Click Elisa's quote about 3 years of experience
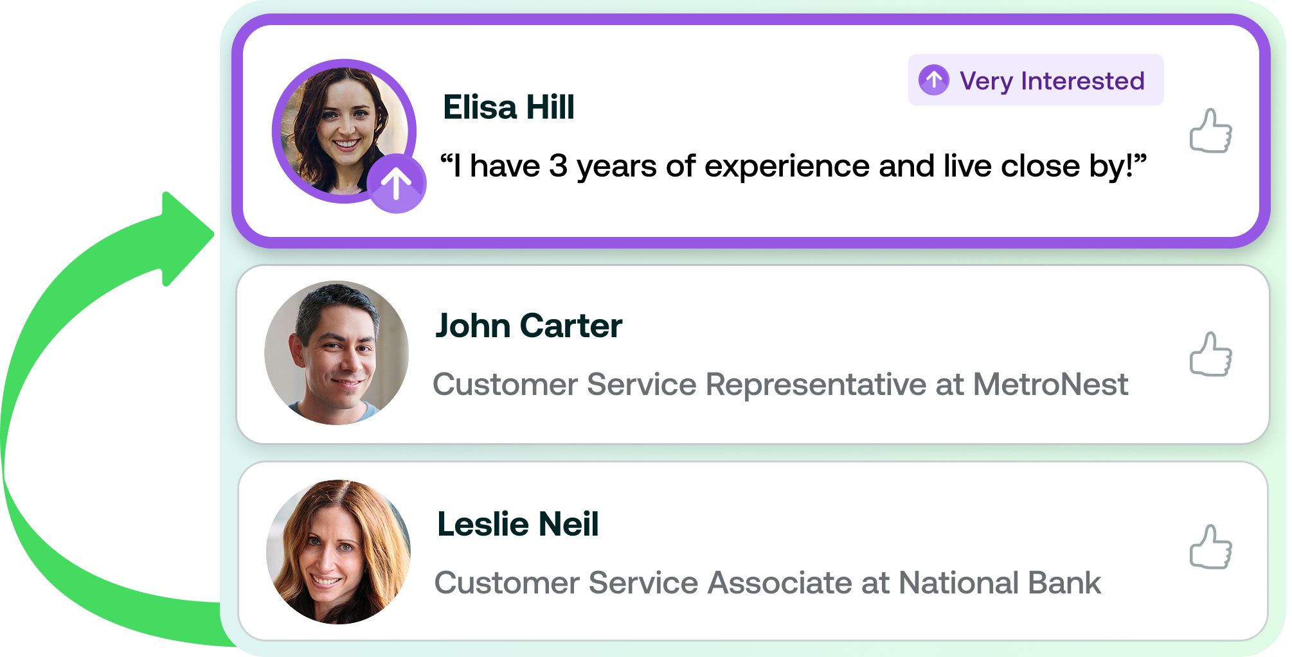This screenshot has width=1292, height=657. (793, 166)
